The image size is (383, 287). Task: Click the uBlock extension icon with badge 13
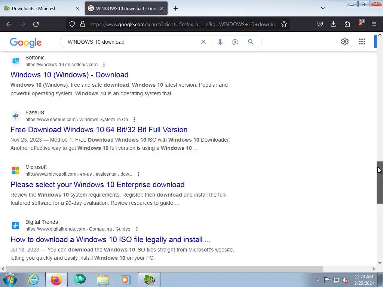(361, 24)
